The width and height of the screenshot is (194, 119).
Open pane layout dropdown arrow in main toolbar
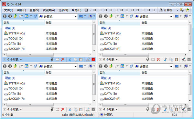click(90, 10)
